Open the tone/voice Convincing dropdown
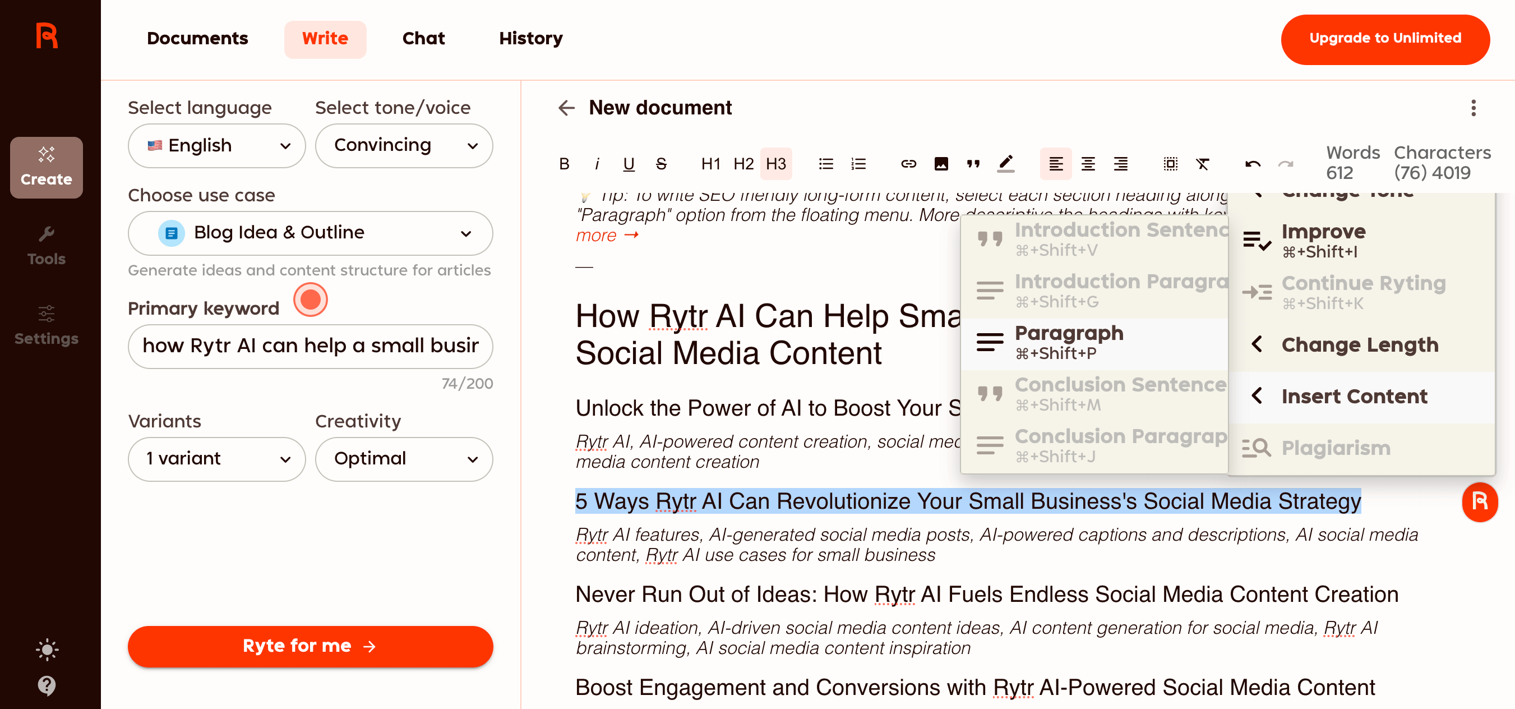This screenshot has height=709, width=1515. tap(404, 145)
